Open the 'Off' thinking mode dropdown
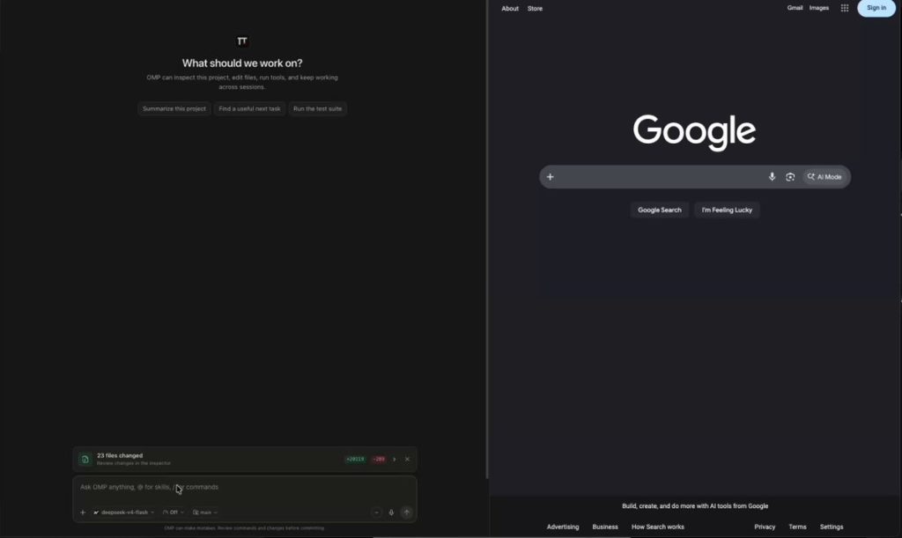The height and width of the screenshot is (538, 902). (174, 512)
